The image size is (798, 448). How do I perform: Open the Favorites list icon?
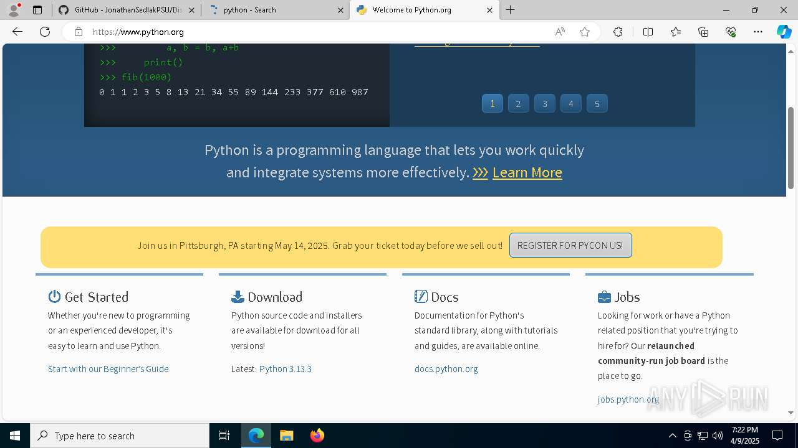point(676,32)
